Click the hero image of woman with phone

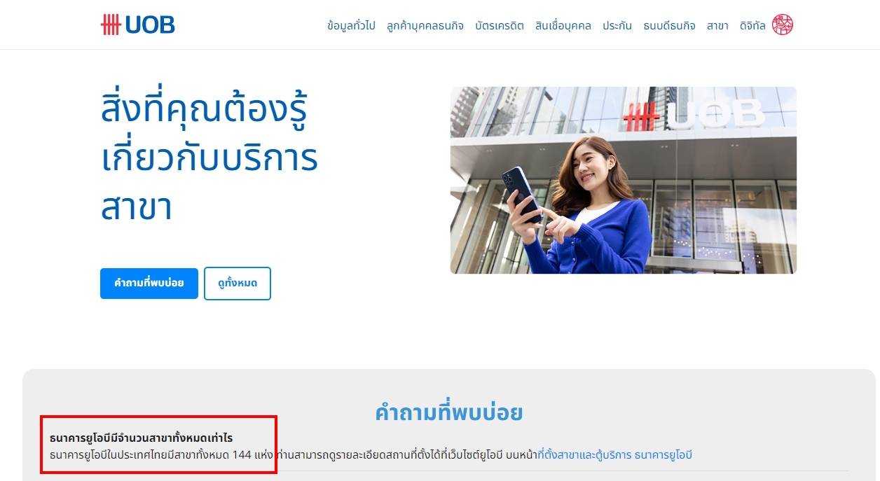(x=624, y=180)
